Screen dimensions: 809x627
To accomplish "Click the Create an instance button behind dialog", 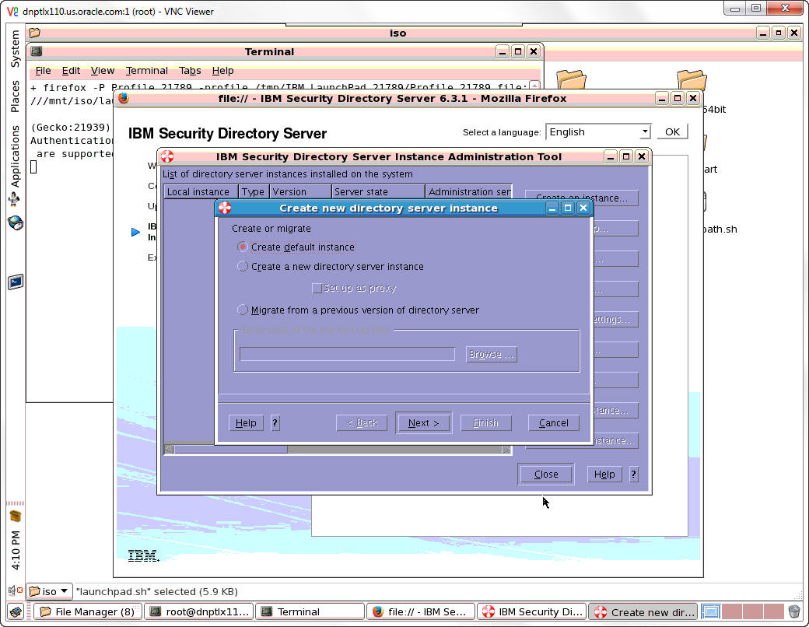I will 582,198.
